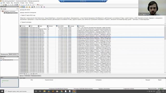This screenshot has width=166, height=93.
Task: Open the Помощь menu
Action: [x=31, y=3]
